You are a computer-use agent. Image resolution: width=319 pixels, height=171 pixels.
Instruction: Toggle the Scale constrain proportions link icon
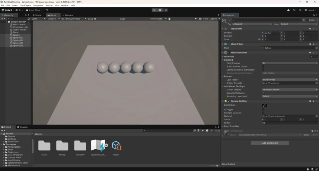[259, 39]
